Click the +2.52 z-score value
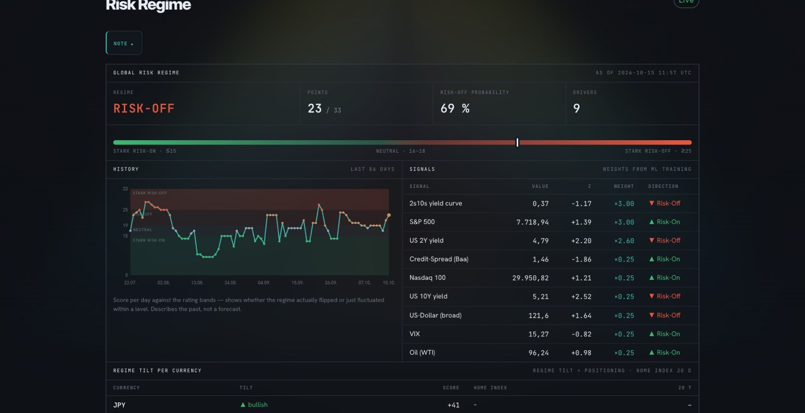 (x=581, y=297)
